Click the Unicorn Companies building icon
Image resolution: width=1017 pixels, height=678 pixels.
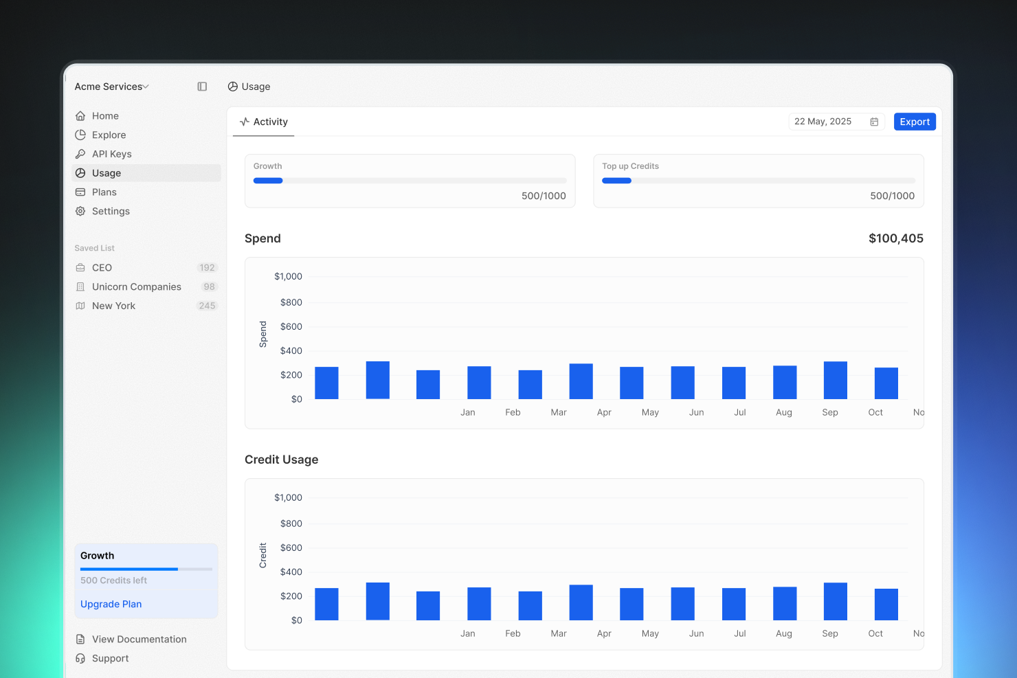(x=80, y=287)
